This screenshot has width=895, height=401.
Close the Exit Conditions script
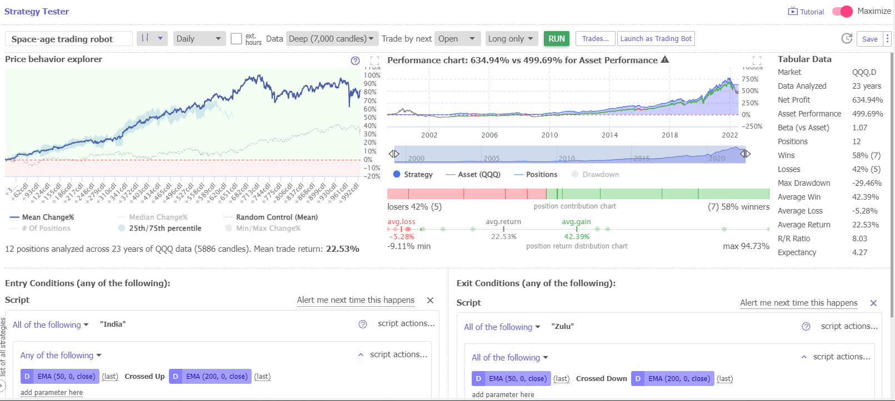pos(873,303)
